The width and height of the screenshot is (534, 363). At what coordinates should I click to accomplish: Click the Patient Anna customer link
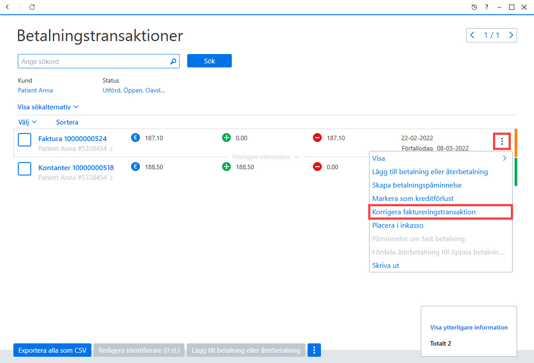(x=35, y=90)
